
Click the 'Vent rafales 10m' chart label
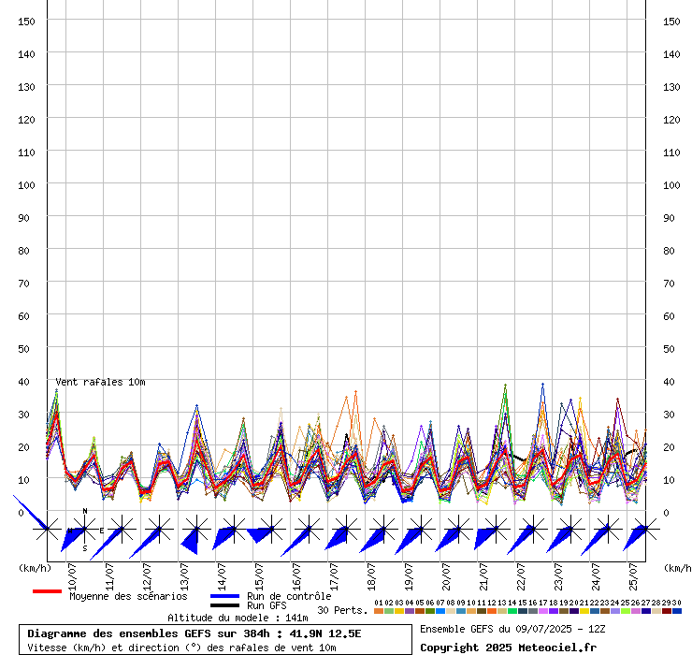pyautogui.click(x=101, y=382)
